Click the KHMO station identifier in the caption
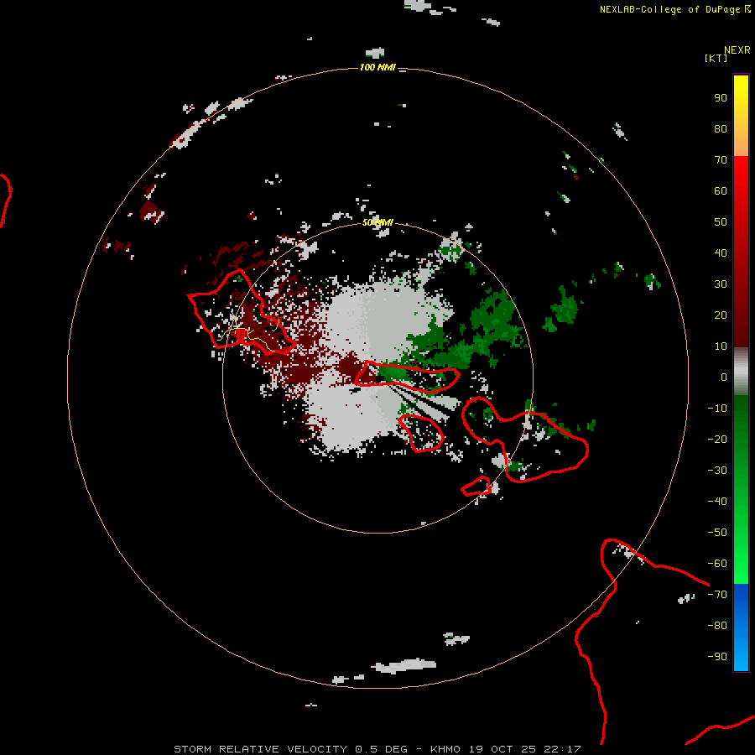The width and height of the screenshot is (755, 755). coord(445,749)
